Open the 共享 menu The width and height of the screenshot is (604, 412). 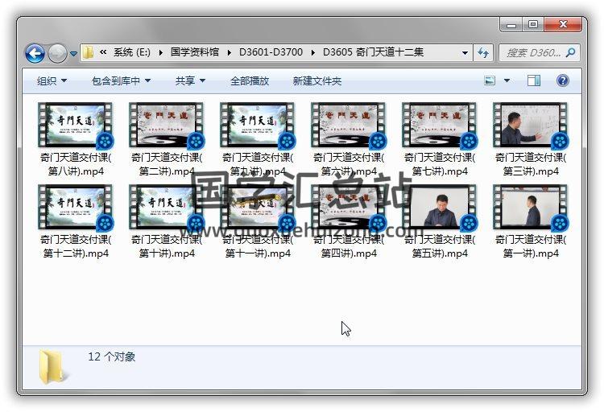click(x=190, y=80)
